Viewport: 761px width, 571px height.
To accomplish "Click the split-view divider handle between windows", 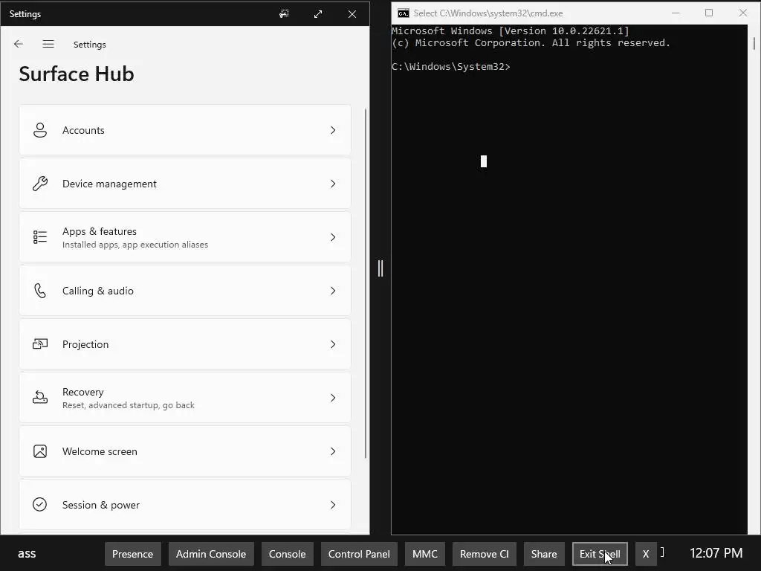I will tap(380, 268).
